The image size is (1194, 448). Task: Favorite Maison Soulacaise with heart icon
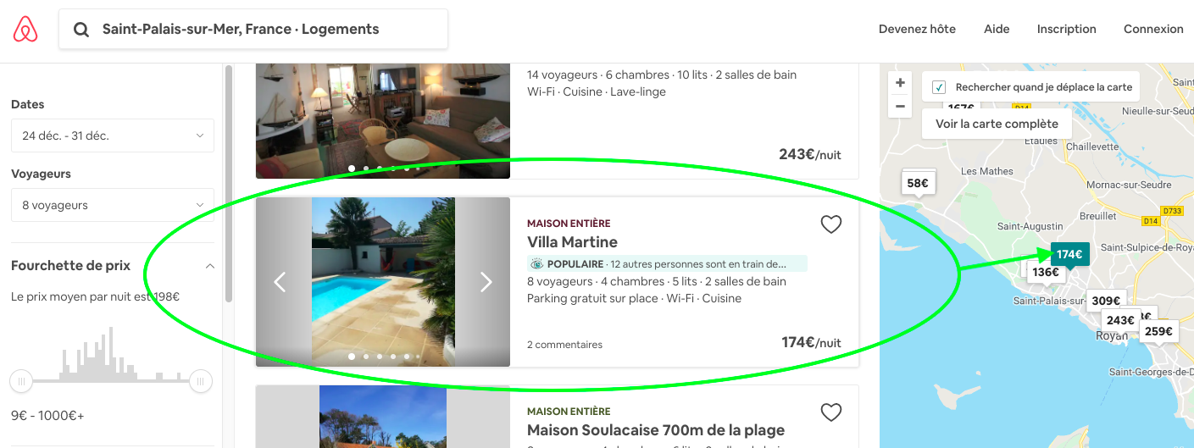[x=830, y=412]
